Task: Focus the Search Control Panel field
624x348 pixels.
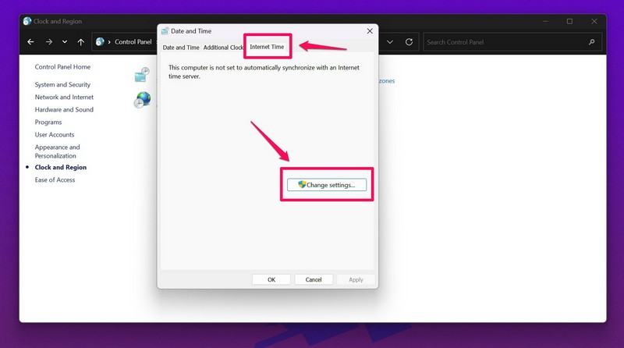Action: 512,42
